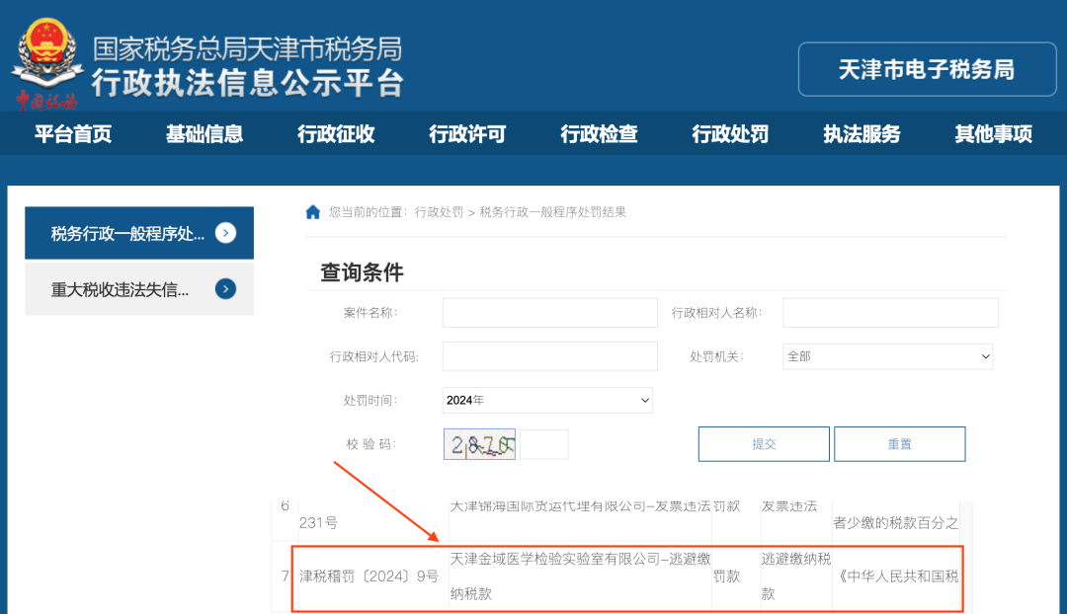Click arrow icon beside 税务行政一般程序处罚
This screenshot has width=1067, height=614.
pos(226,233)
